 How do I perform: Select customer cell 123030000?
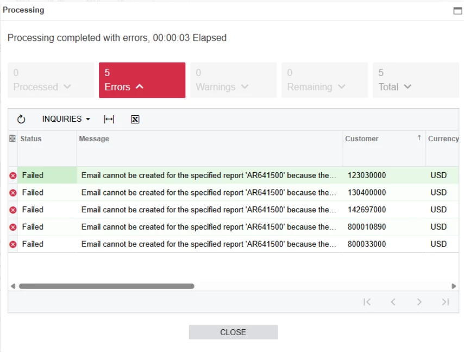coord(384,175)
